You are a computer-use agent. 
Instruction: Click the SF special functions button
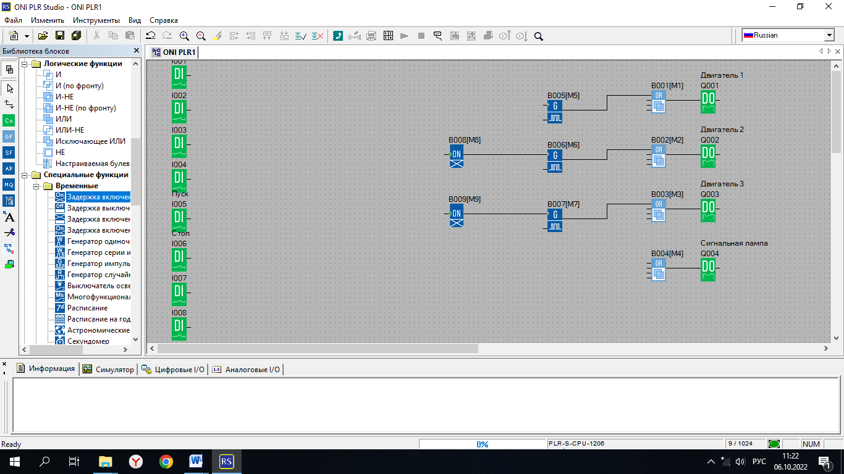pyautogui.click(x=9, y=152)
